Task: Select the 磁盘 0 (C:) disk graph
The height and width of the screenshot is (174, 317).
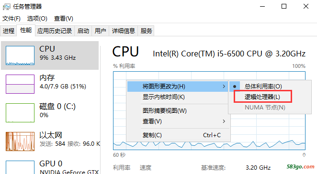Action: click(x=20, y=113)
